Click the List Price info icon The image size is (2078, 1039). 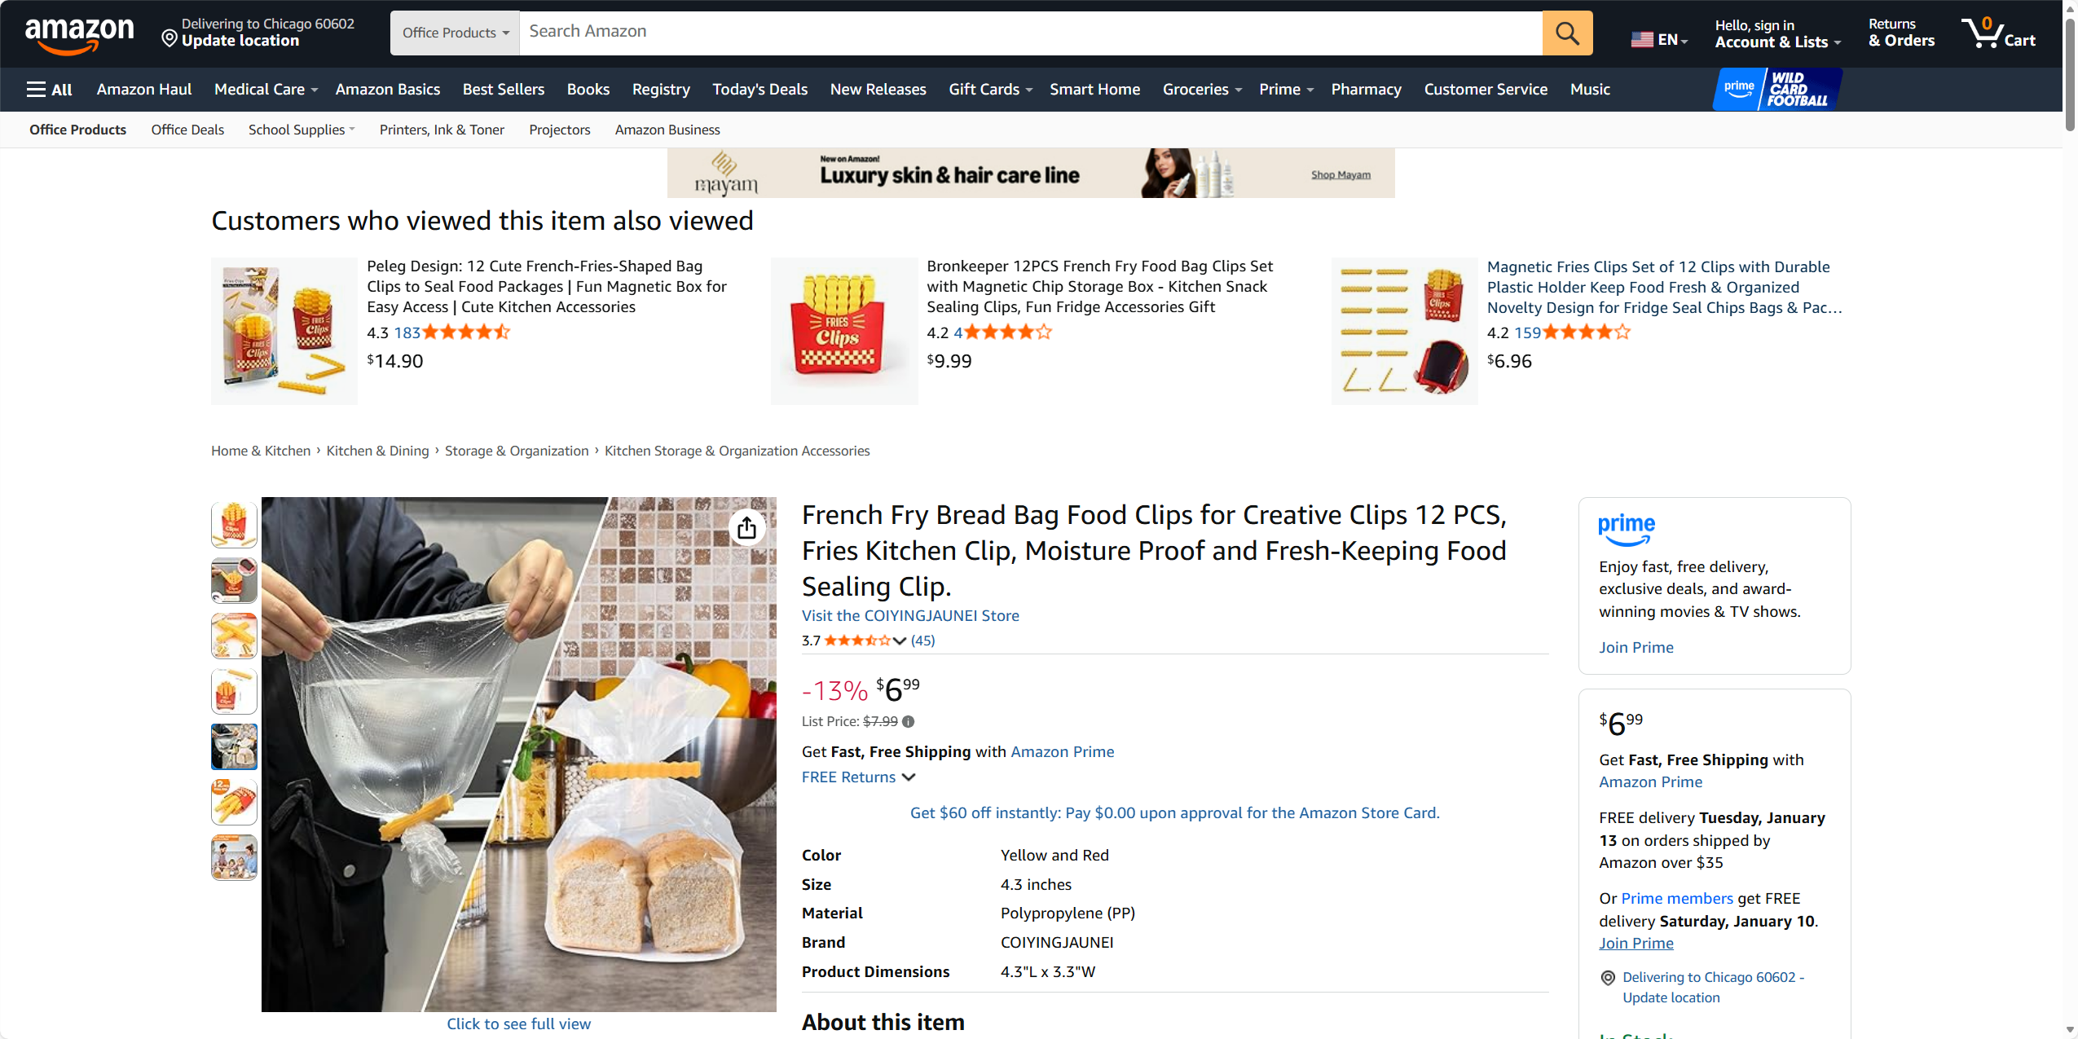click(x=909, y=721)
